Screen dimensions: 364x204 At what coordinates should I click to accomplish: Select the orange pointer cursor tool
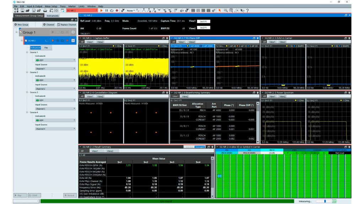(220, 10)
